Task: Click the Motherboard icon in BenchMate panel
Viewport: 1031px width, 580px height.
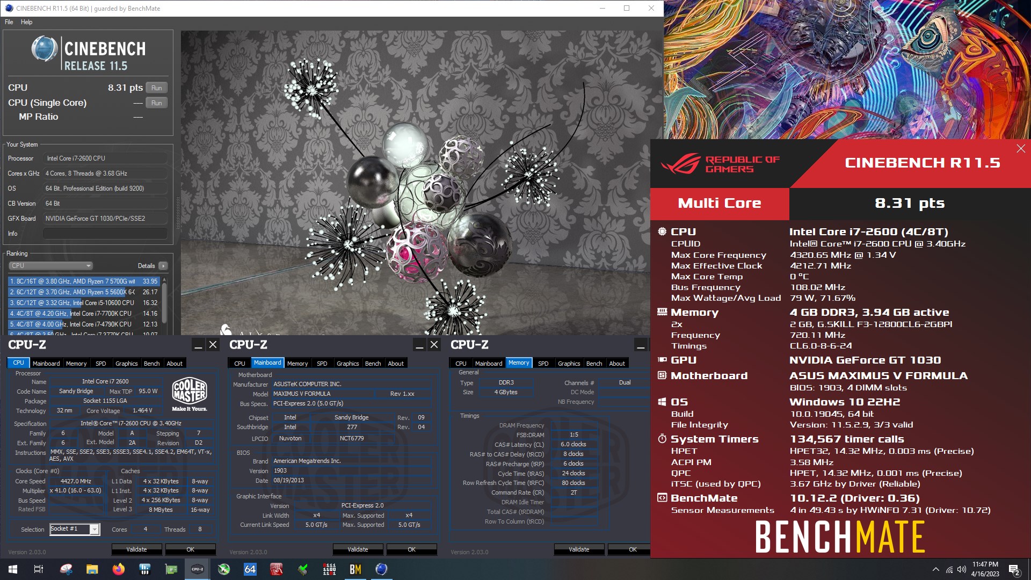Action: [662, 375]
